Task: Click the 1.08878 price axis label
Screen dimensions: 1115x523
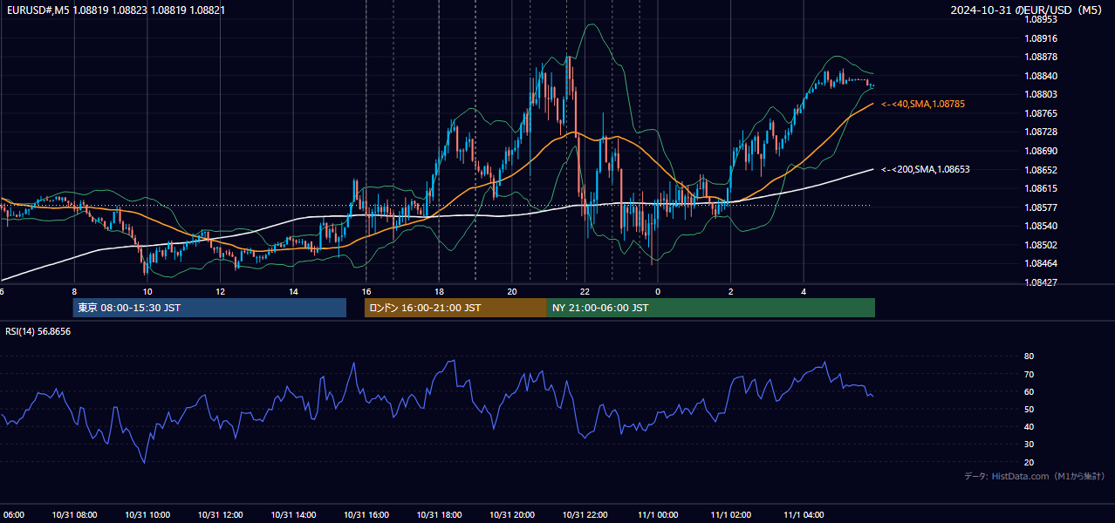Action: coord(1042,57)
